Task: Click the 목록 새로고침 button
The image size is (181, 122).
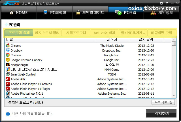Action: (163, 102)
